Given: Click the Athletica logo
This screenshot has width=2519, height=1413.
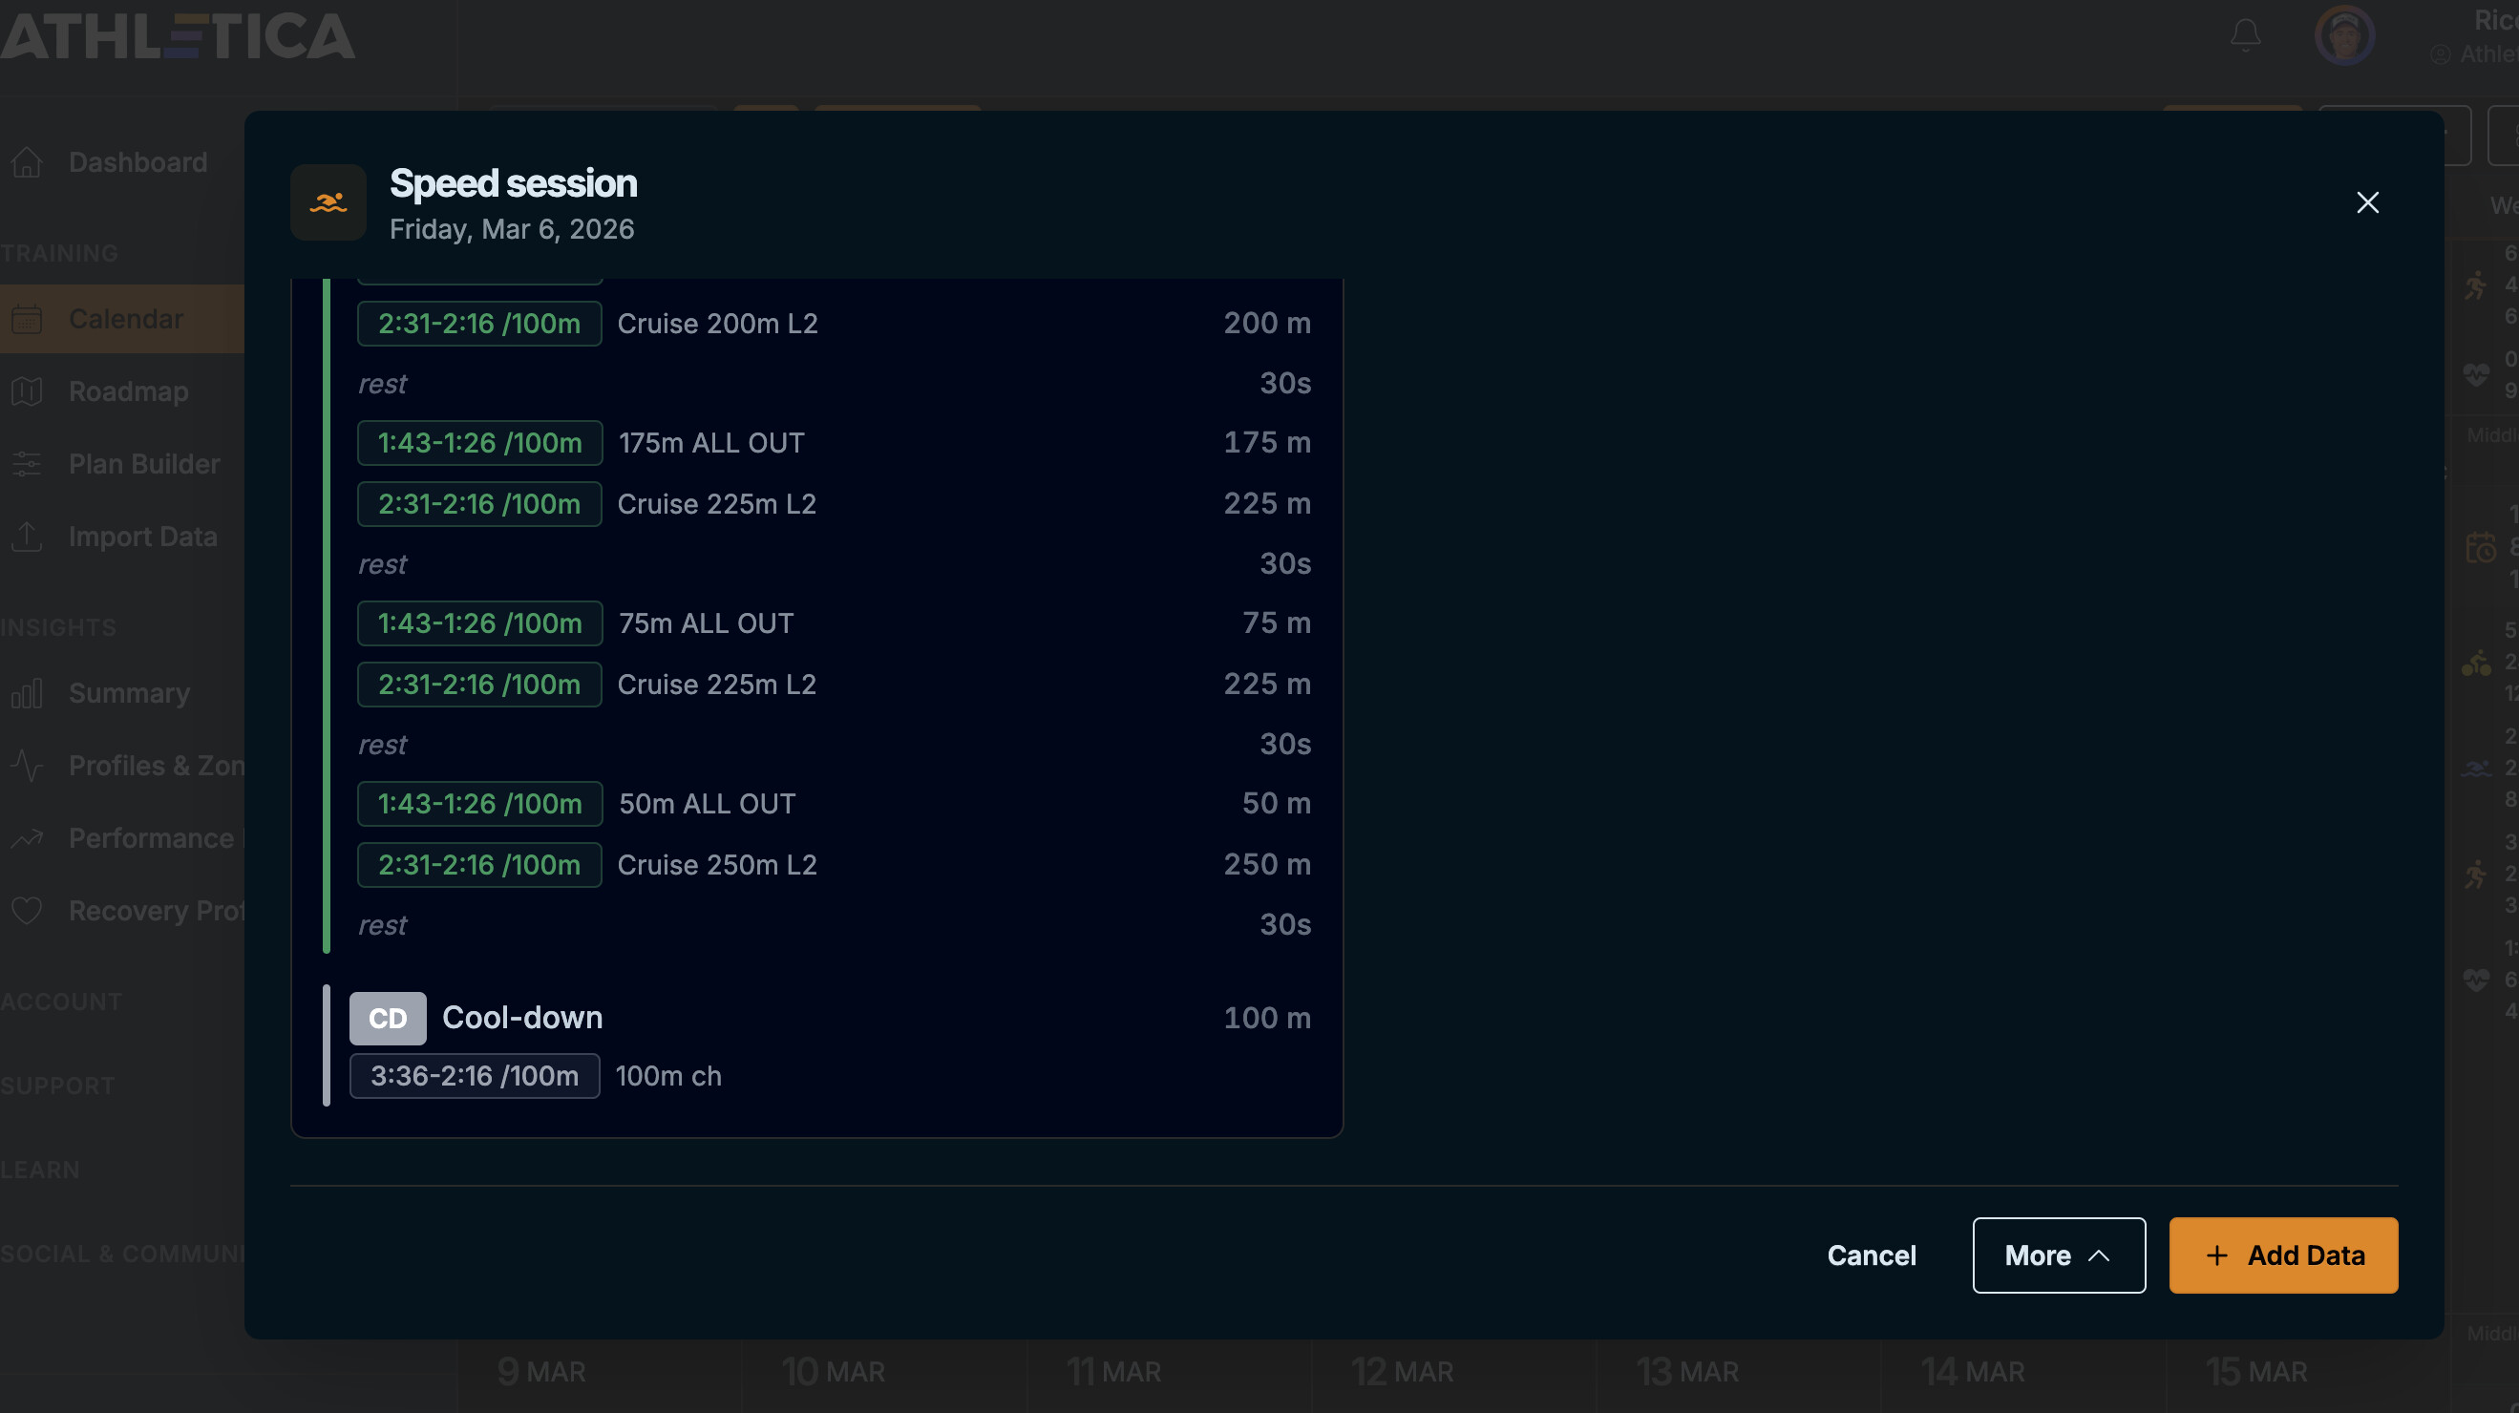Looking at the screenshot, I should pos(178,36).
